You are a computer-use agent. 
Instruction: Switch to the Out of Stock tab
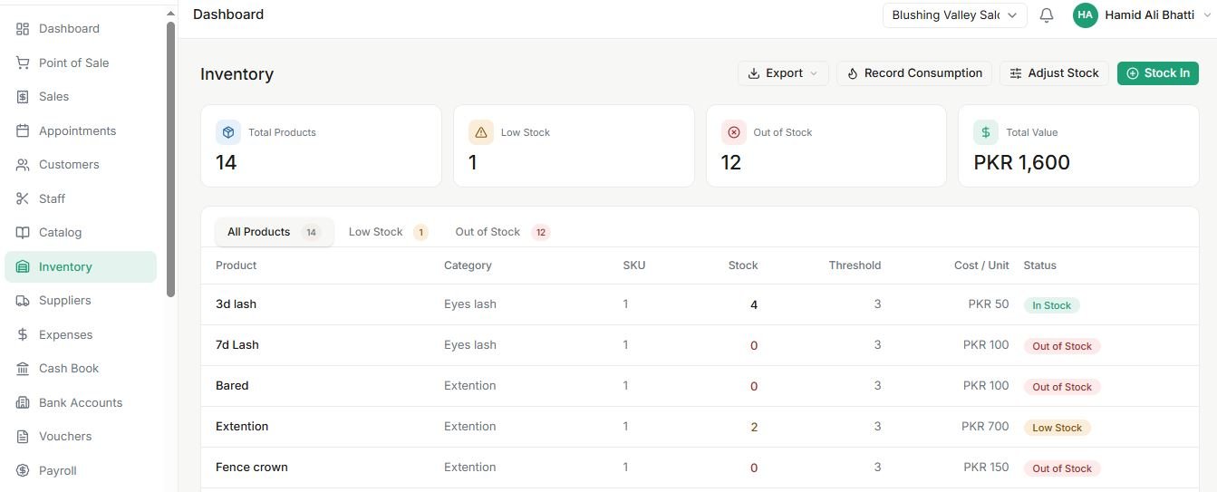point(502,232)
